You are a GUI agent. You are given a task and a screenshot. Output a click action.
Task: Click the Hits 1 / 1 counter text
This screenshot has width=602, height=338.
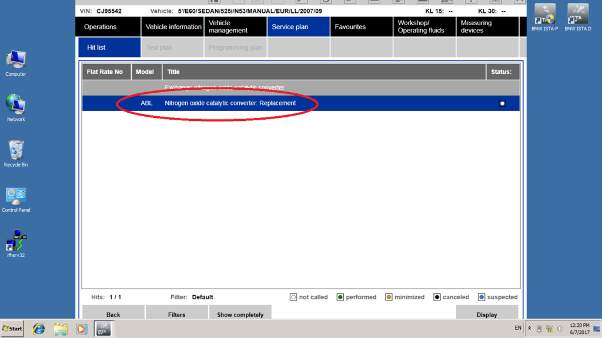pyautogui.click(x=106, y=297)
